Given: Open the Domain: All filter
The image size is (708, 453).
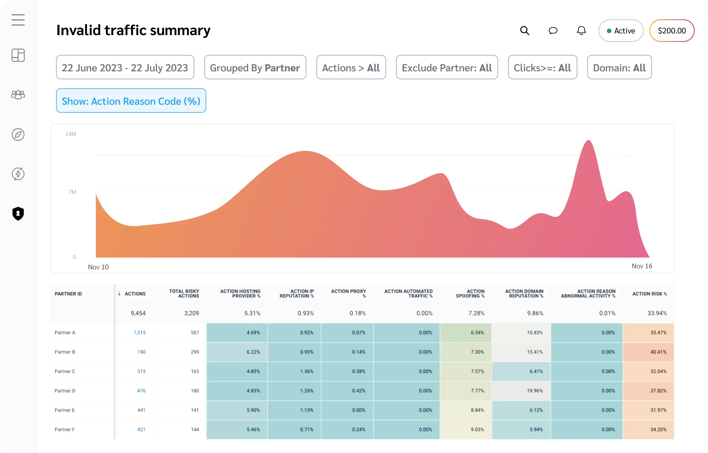Looking at the screenshot, I should [619, 67].
